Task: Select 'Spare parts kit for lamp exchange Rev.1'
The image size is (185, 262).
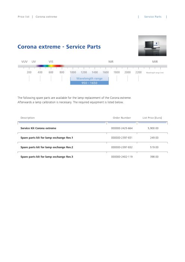Action: click(x=47, y=138)
